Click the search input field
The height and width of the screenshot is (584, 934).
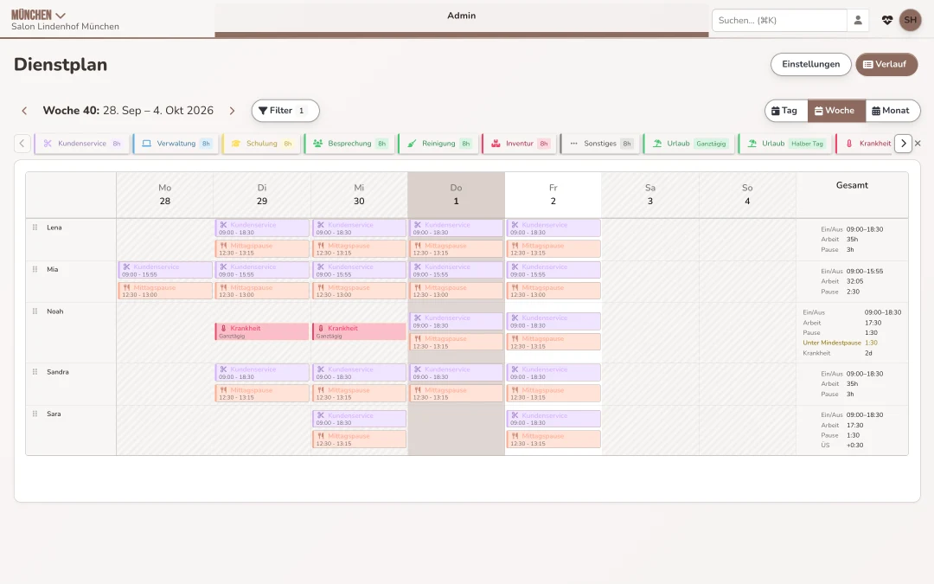coord(779,20)
